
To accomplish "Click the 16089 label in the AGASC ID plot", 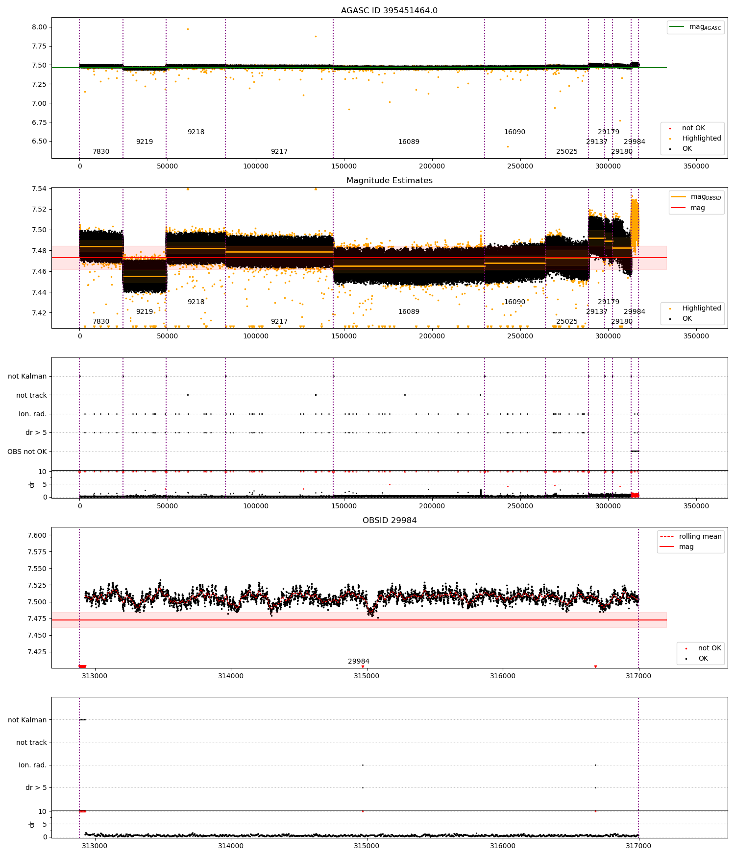I will point(409,142).
